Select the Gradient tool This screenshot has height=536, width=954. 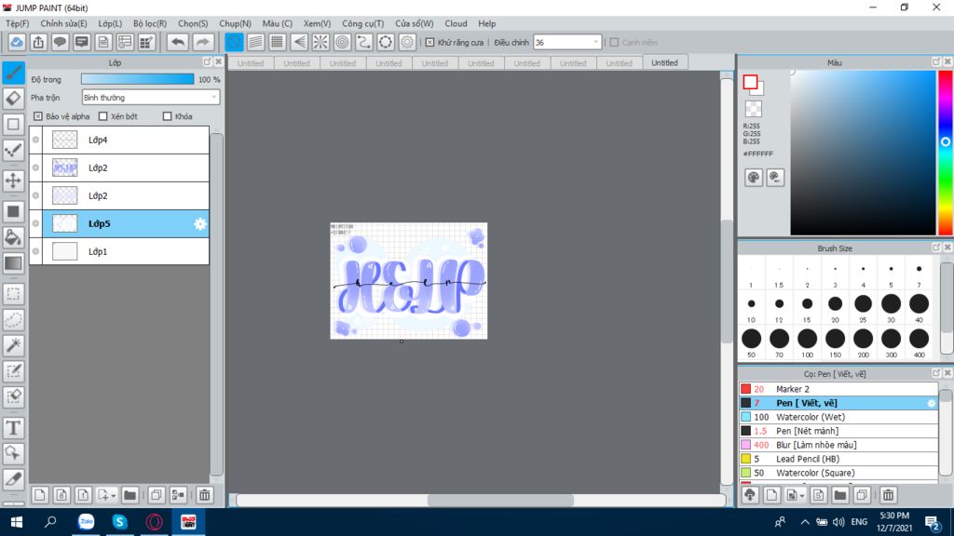[x=13, y=263]
